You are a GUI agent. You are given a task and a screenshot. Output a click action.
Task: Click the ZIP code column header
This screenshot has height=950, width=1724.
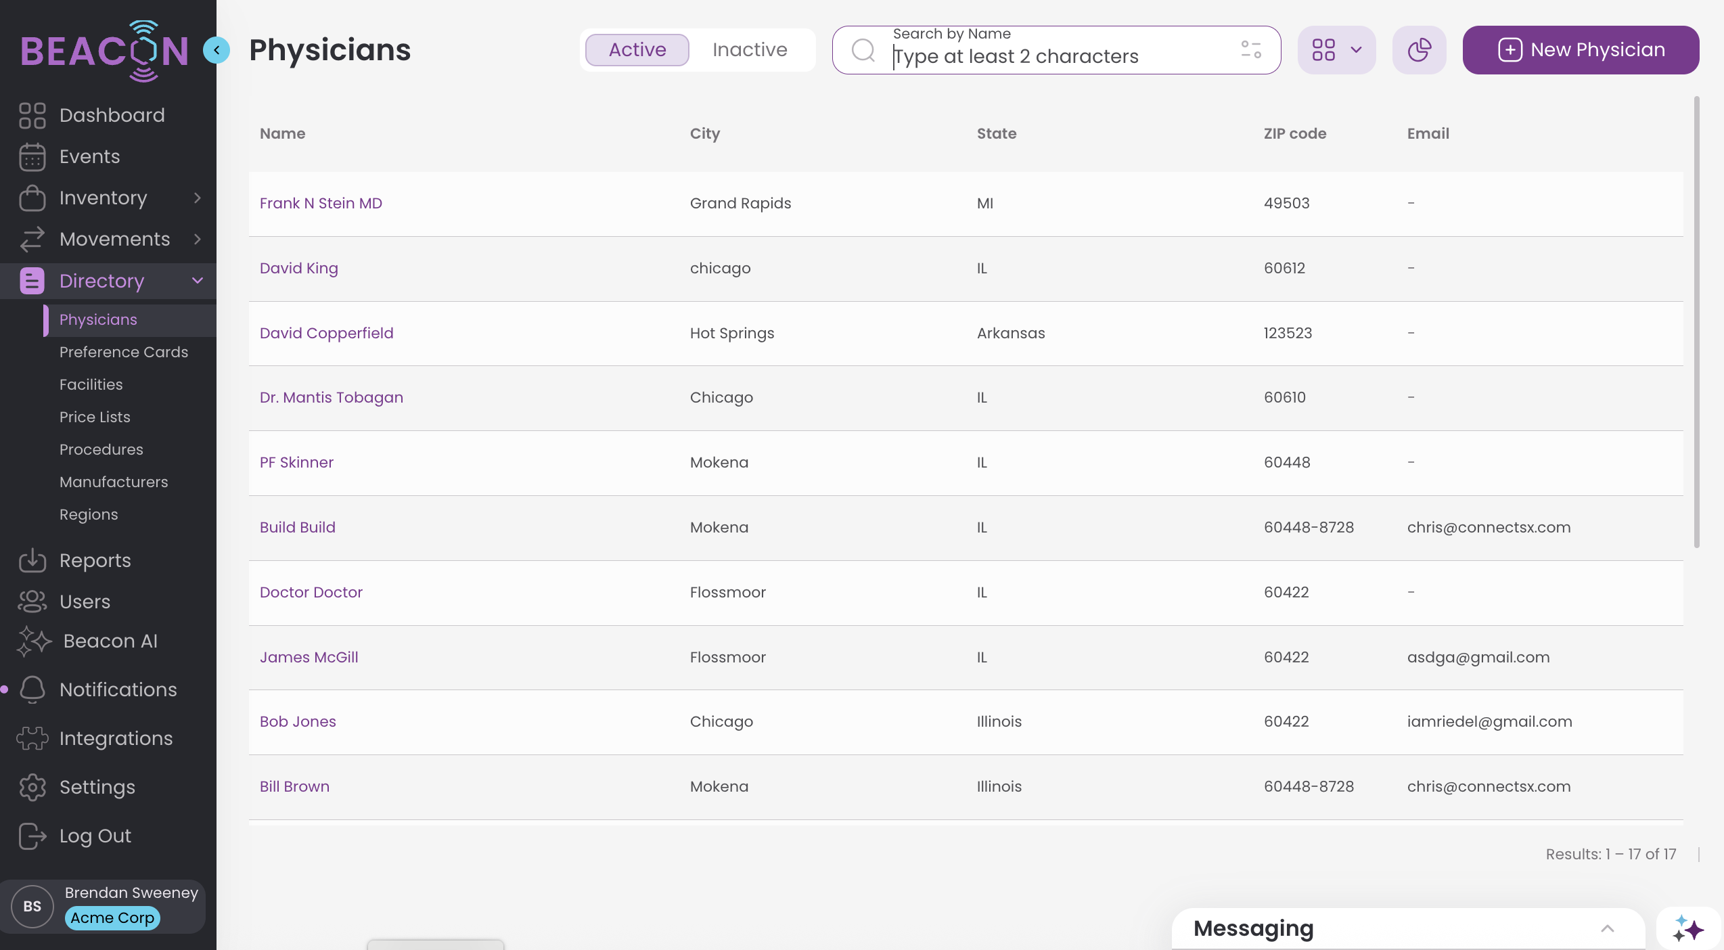coord(1294,134)
